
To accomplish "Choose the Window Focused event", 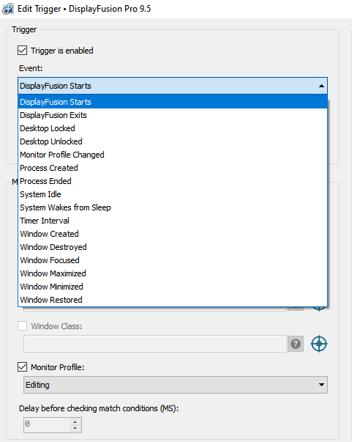I will pyautogui.click(x=173, y=260).
